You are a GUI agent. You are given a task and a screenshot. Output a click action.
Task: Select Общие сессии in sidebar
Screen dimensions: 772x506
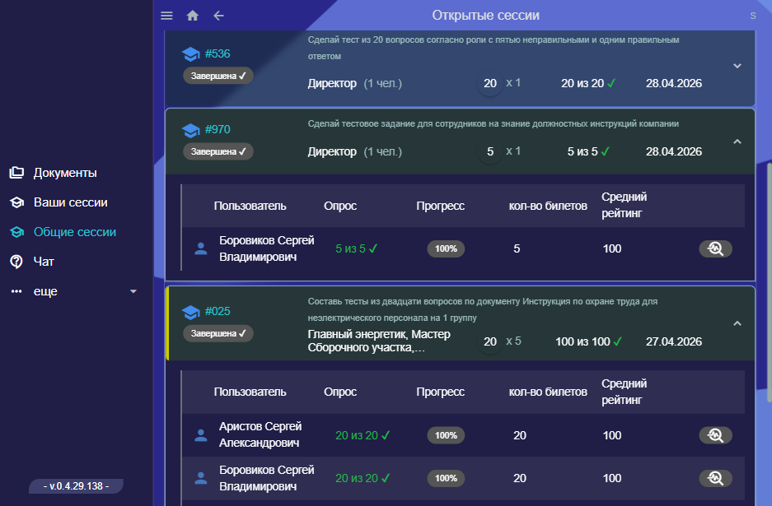pos(75,232)
